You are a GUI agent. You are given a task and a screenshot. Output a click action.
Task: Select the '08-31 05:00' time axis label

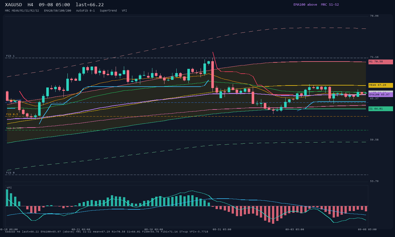[x=222, y=229]
